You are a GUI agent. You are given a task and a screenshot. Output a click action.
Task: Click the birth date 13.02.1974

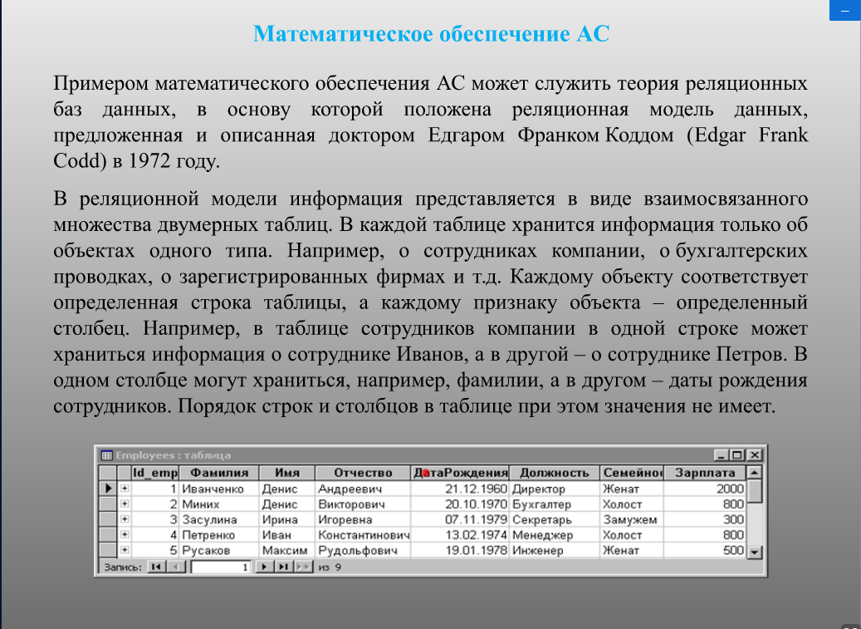pos(460,534)
